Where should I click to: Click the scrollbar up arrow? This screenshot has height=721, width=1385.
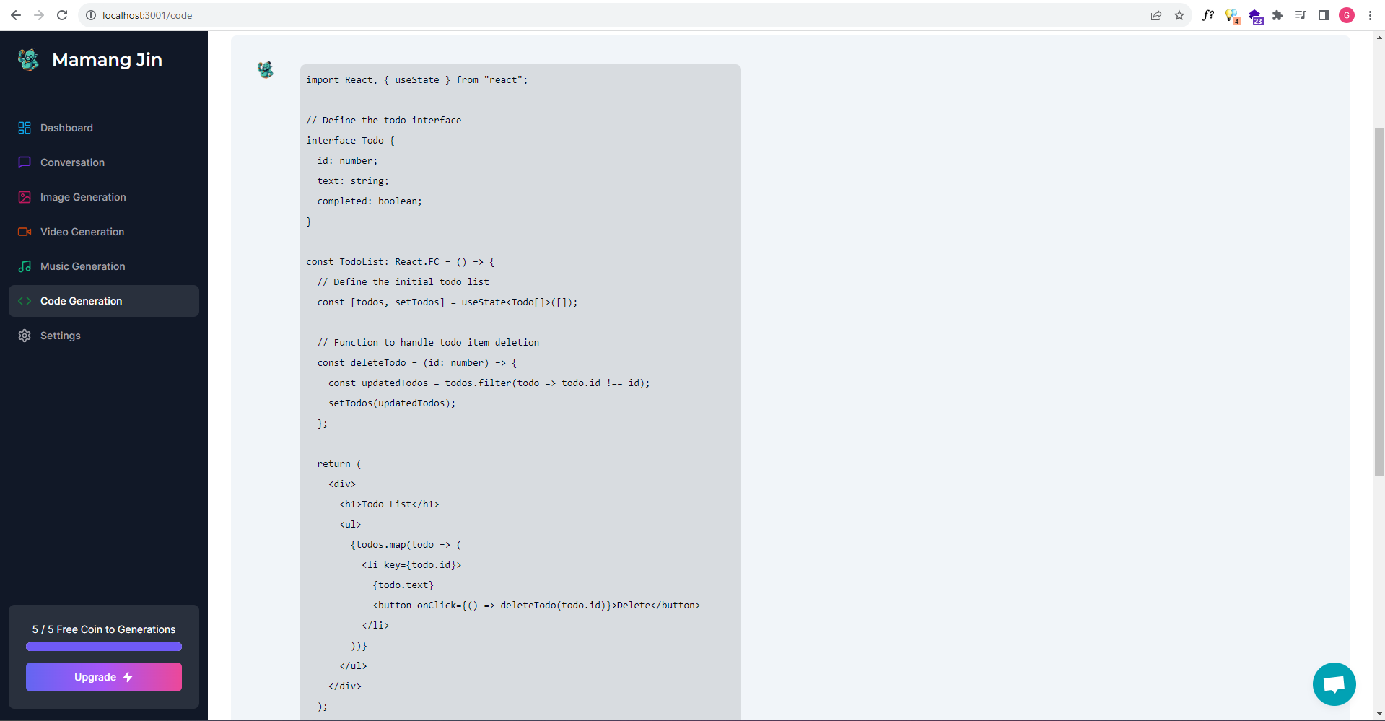[1379, 37]
